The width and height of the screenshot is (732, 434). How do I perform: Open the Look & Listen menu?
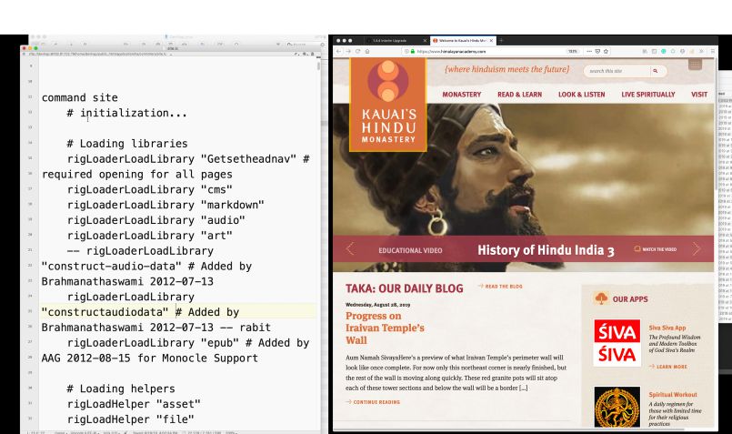(x=581, y=95)
